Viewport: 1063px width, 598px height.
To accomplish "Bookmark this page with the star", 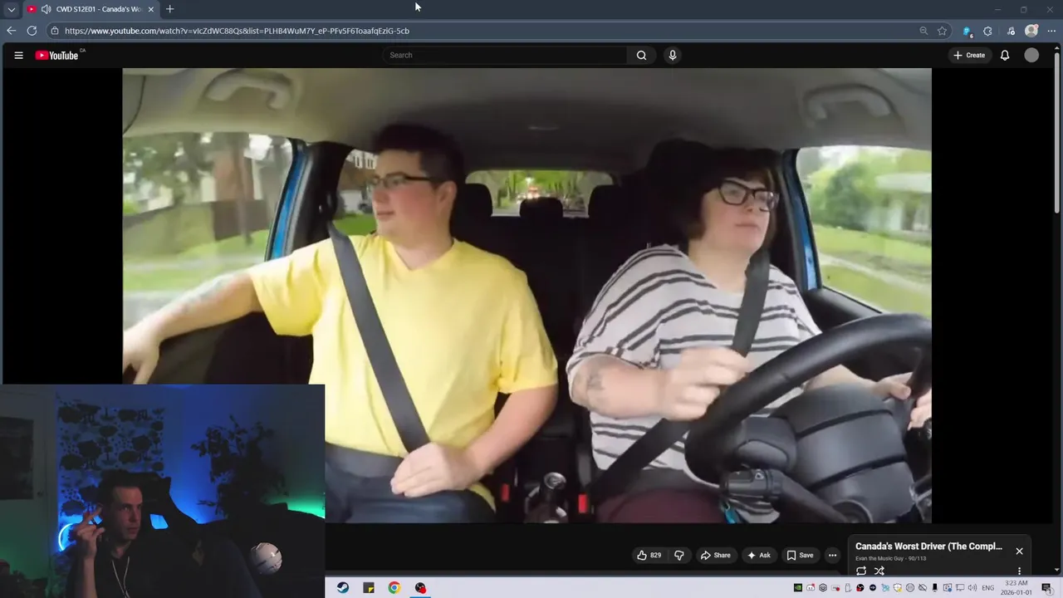I will (x=942, y=31).
